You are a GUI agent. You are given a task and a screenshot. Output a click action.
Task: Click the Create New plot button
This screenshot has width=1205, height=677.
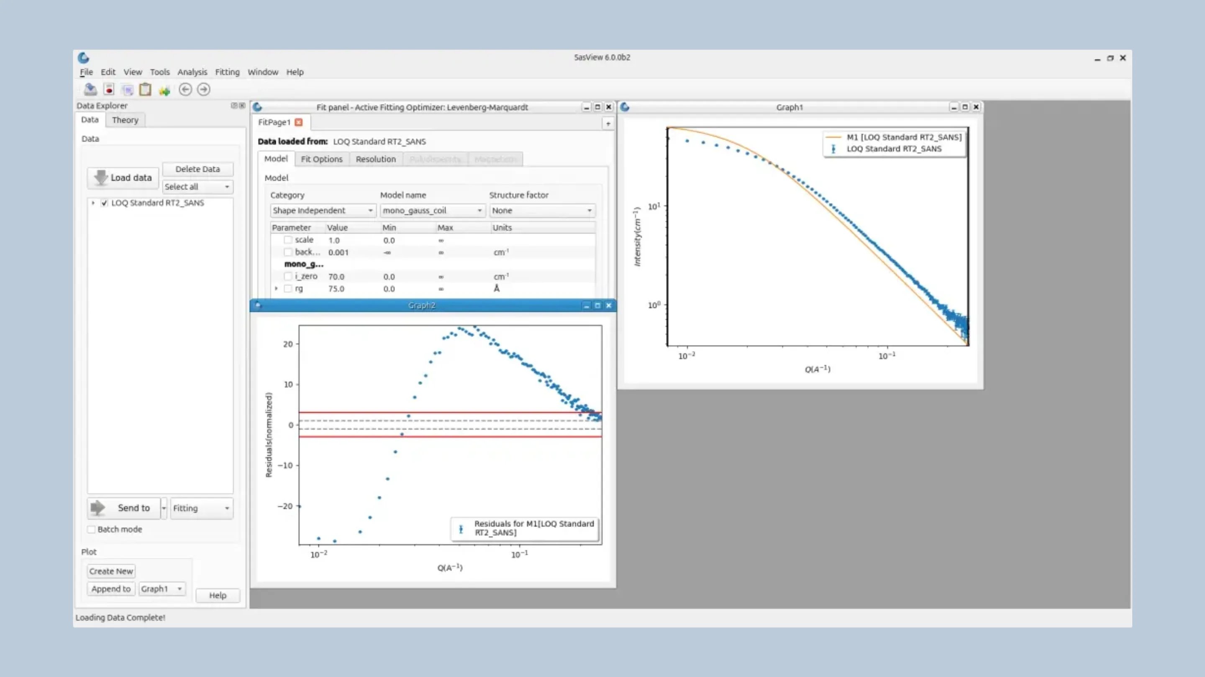[x=111, y=571]
